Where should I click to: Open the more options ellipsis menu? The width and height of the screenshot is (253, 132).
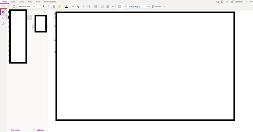tap(251, 2)
